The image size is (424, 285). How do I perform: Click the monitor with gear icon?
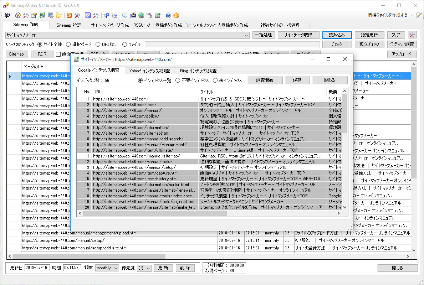(50, 15)
